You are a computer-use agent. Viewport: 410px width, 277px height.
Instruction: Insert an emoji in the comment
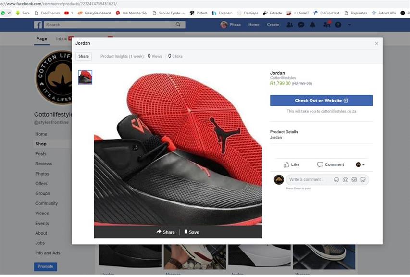336,180
